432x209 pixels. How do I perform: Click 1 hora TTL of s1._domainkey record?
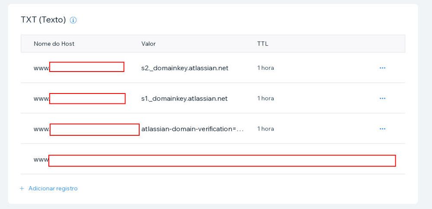266,98
